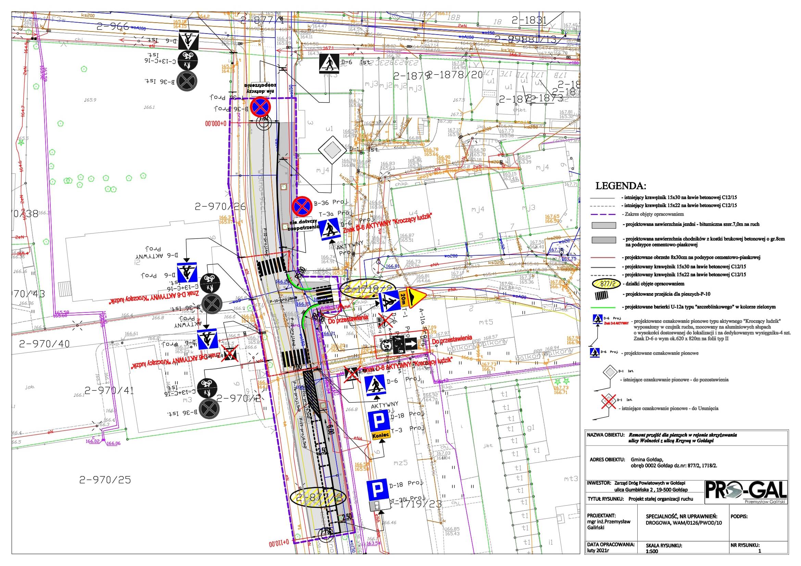
Task: Click the topmost black C-13+C-16 bicycle-pedestrian sign
Action: click(x=188, y=61)
